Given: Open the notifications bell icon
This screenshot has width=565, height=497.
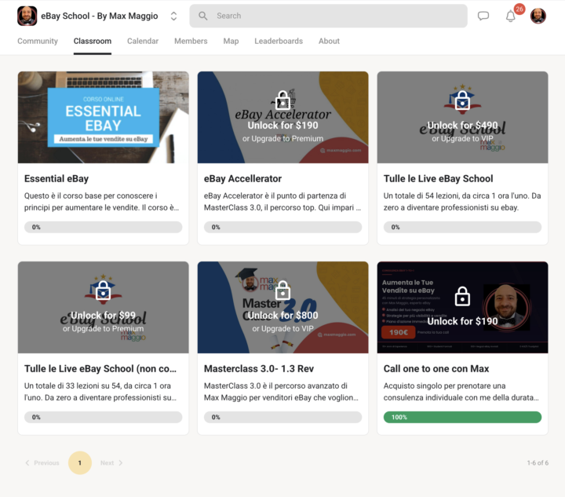Looking at the screenshot, I should click(510, 16).
